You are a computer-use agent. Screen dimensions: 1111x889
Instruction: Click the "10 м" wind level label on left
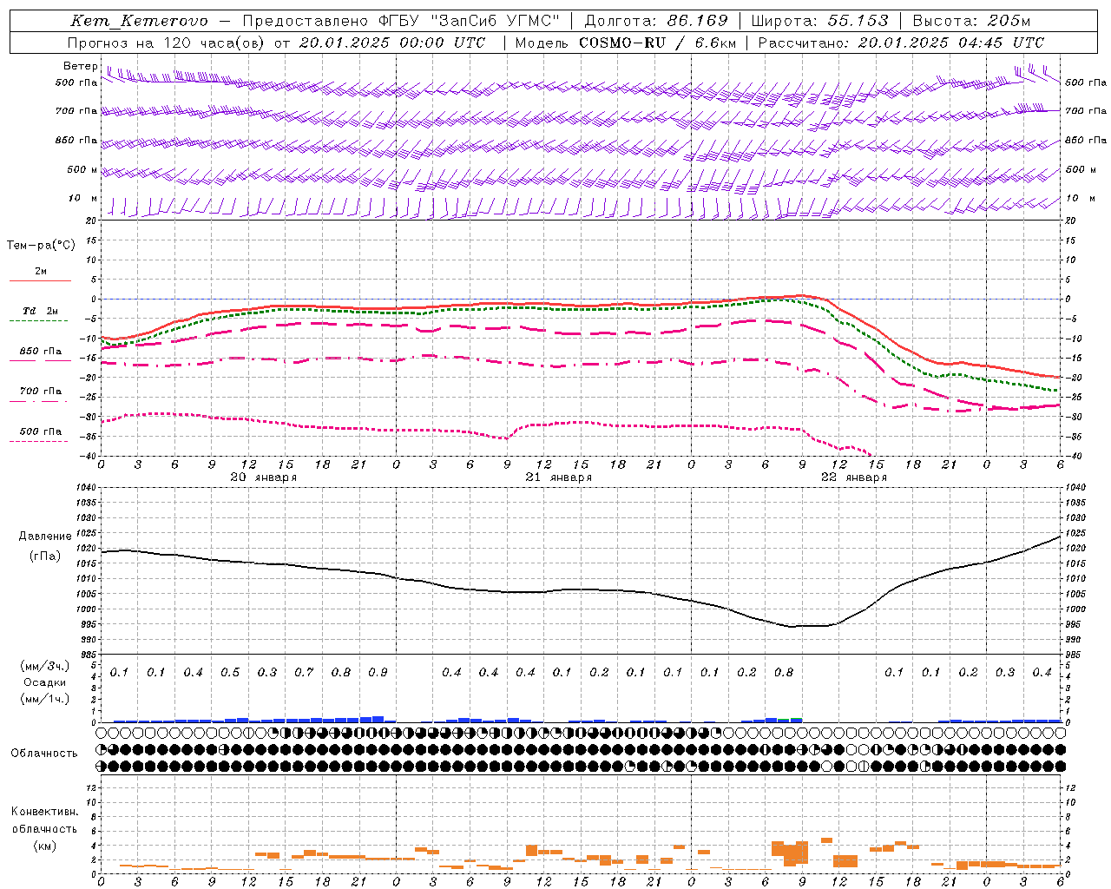click(82, 198)
